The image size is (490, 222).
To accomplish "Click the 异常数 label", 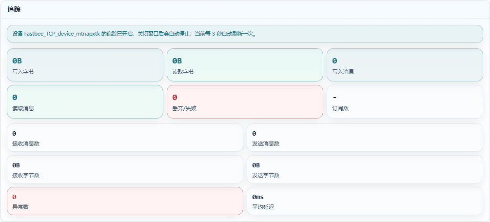I will [20, 207].
